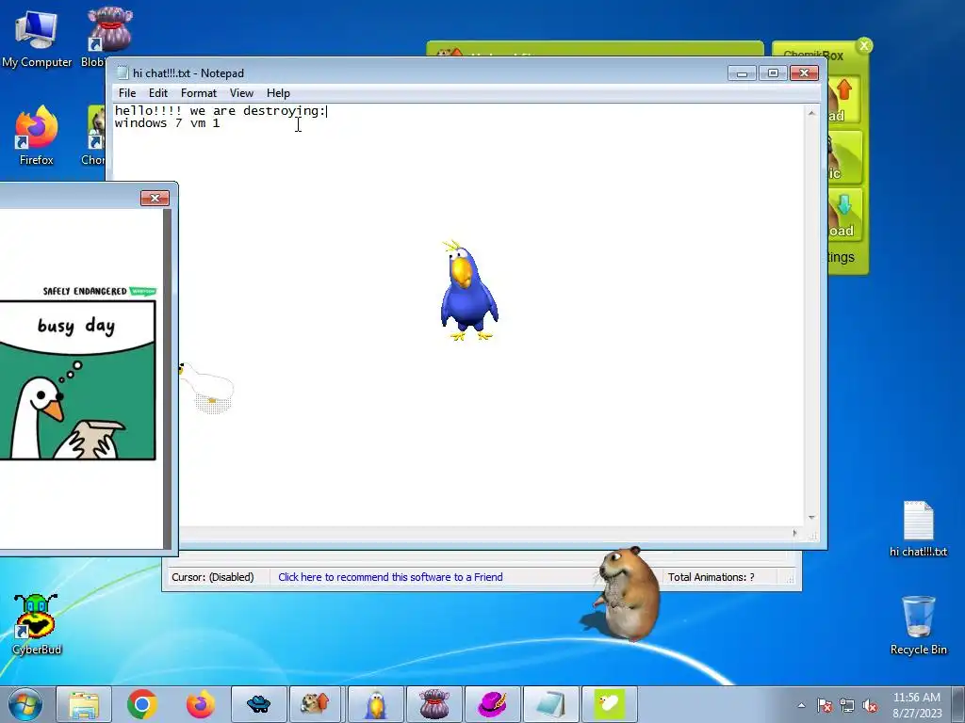Click the ChomikBox upload orange arrow button
This screenshot has height=723, width=965.
tap(843, 101)
